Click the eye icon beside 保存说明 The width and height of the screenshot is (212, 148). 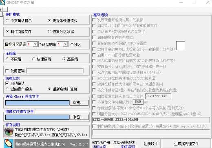coord(9,132)
